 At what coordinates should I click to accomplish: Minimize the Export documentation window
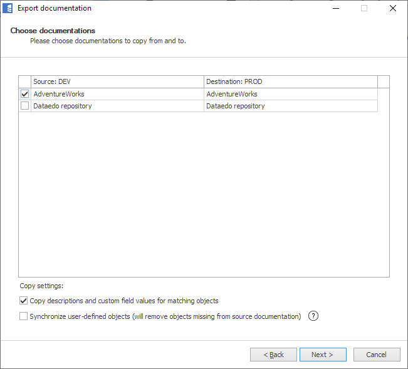pyautogui.click(x=335, y=8)
